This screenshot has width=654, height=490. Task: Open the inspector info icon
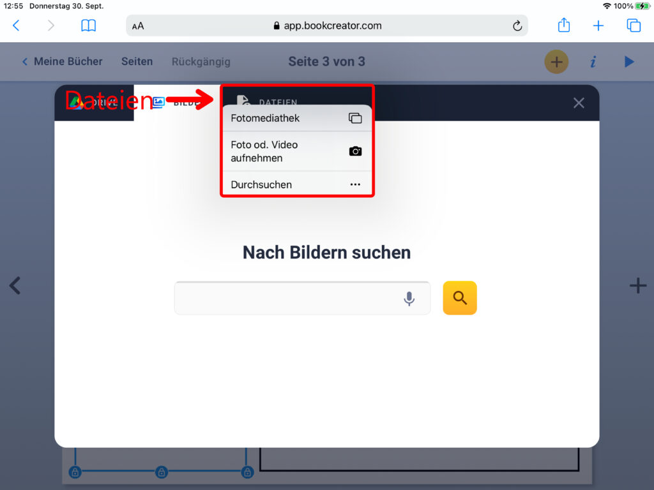(x=593, y=62)
